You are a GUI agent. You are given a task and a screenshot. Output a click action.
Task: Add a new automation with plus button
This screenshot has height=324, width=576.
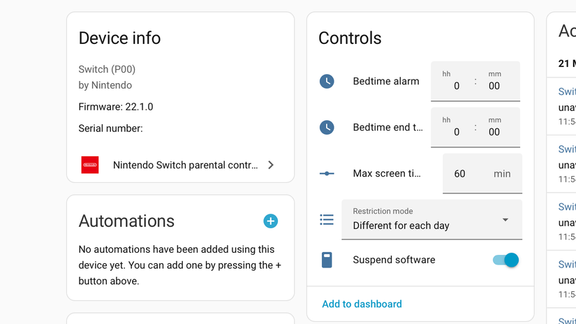271,221
